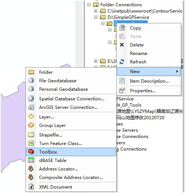The width and height of the screenshot is (185, 193).
Task: Click the red Toolbox icon
Action: pos(31,152)
